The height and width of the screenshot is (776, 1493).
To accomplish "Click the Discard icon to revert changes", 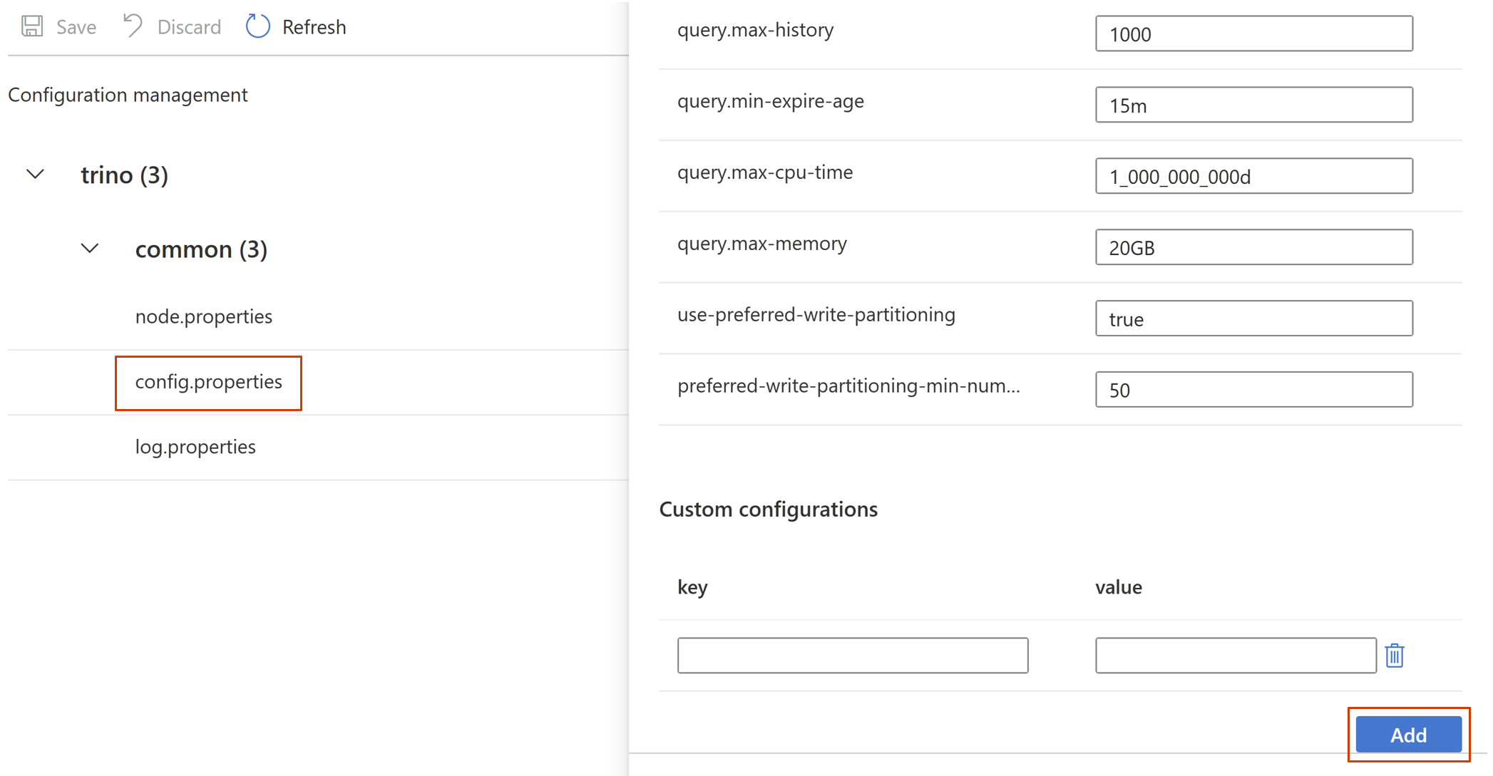I will (x=133, y=28).
